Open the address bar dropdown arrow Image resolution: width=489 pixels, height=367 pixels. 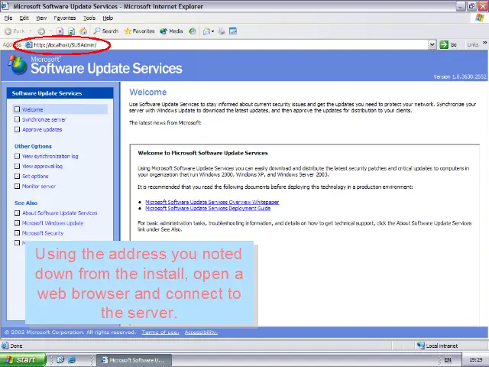432,44
